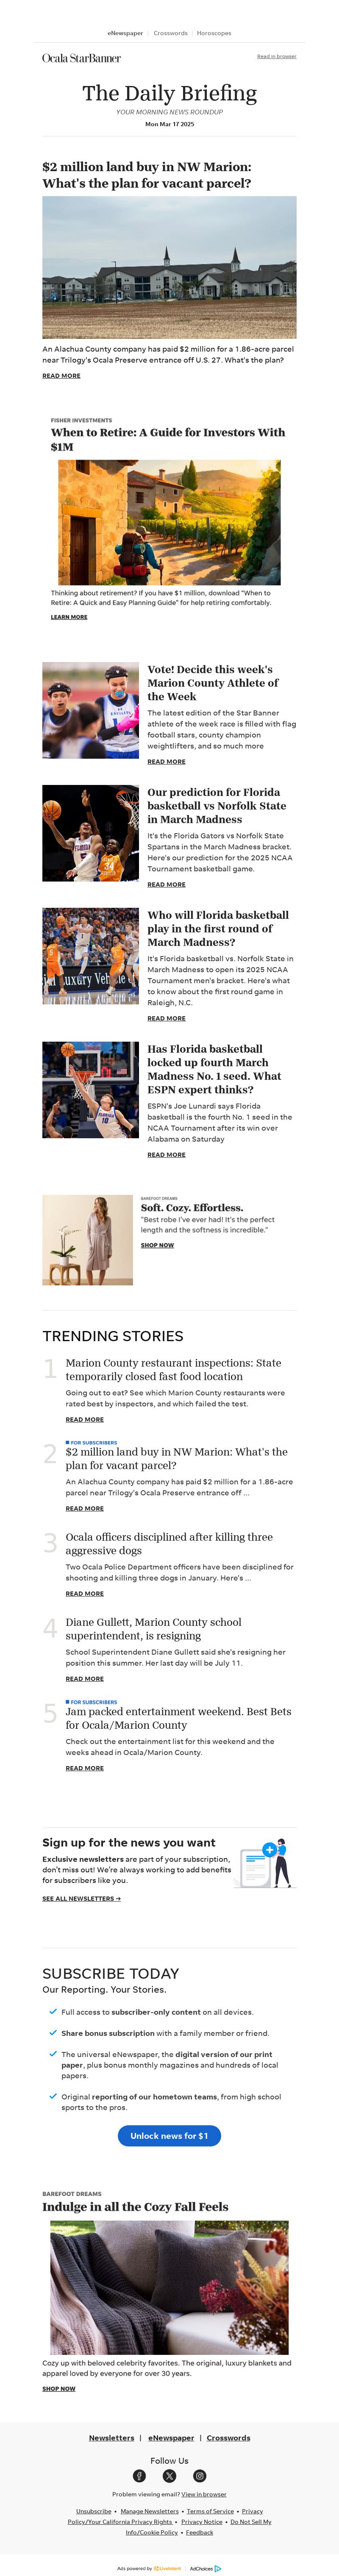
Task: Click the AdChoices triangle icon
Action: 218,2568
